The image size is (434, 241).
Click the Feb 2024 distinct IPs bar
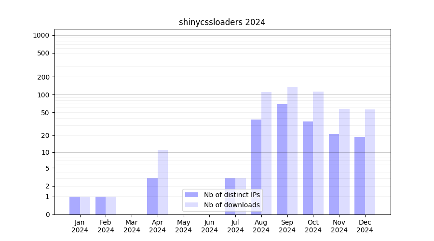(100, 205)
